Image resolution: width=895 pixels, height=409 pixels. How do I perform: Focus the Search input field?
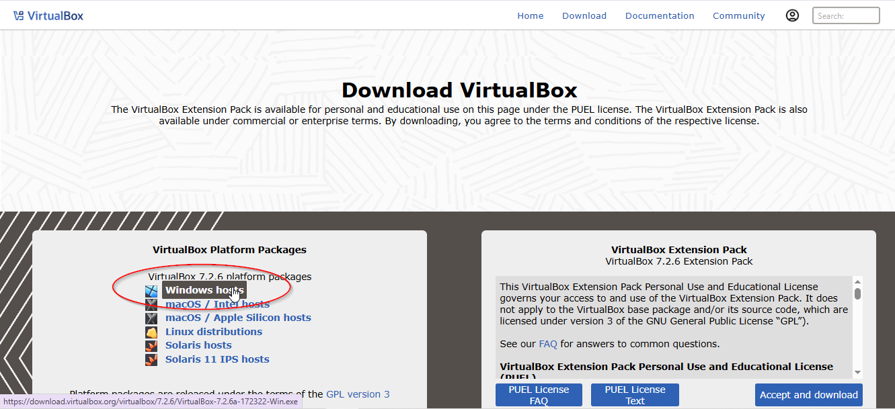(x=845, y=15)
